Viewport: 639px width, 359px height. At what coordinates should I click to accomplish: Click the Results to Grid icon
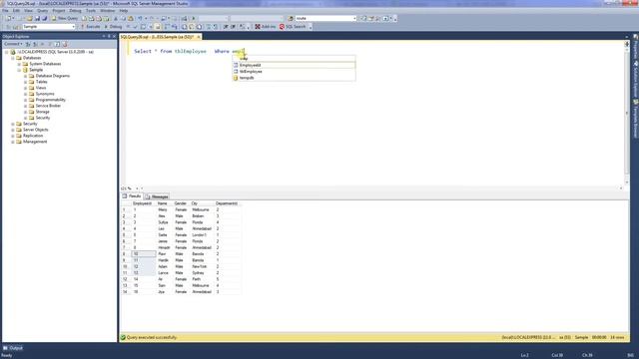point(192,27)
